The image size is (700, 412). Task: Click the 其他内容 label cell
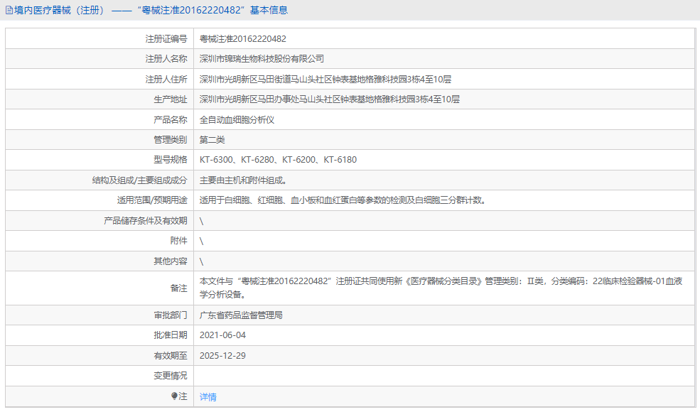(x=99, y=261)
